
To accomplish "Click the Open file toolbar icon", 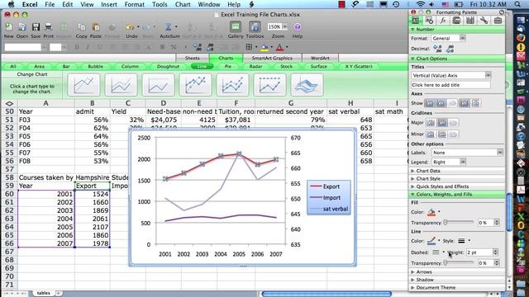I will (22, 27).
